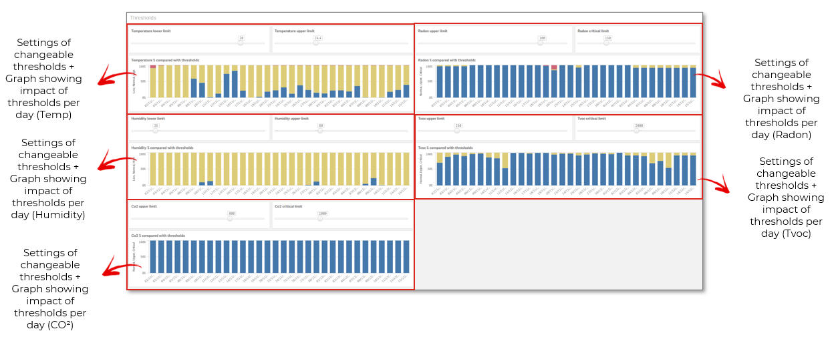Click the Humidity upper limit slider handle
The image size is (836, 341).
click(x=320, y=131)
